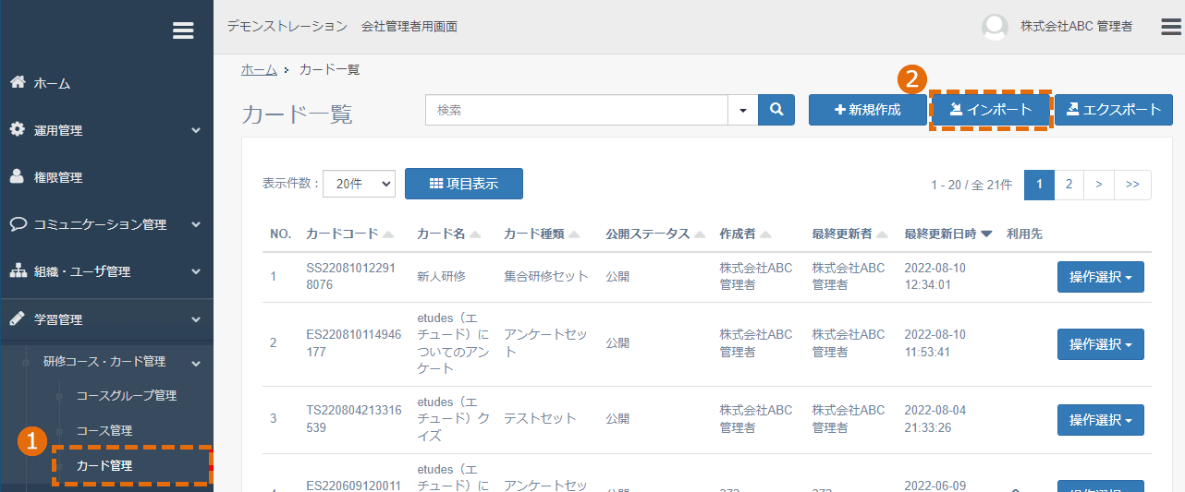Click card code TS220804213316539
This screenshot has width=1185, height=492.
point(353,419)
